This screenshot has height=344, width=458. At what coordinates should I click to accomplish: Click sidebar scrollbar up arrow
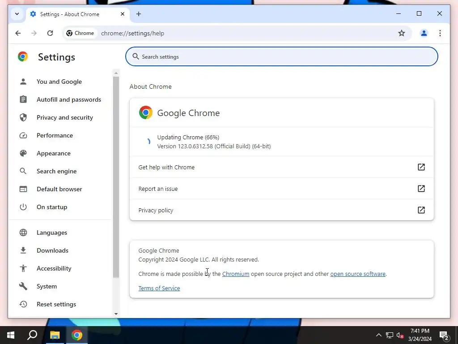(116, 73)
